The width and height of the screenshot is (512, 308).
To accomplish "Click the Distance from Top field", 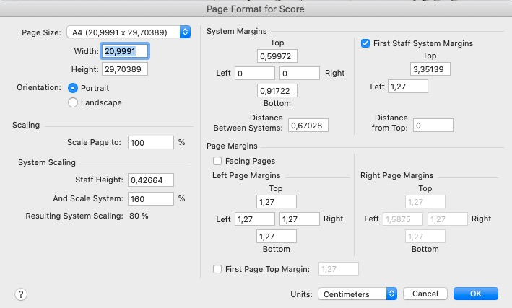I will [433, 126].
